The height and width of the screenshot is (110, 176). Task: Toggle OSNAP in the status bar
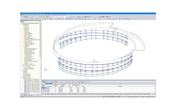[114, 97]
